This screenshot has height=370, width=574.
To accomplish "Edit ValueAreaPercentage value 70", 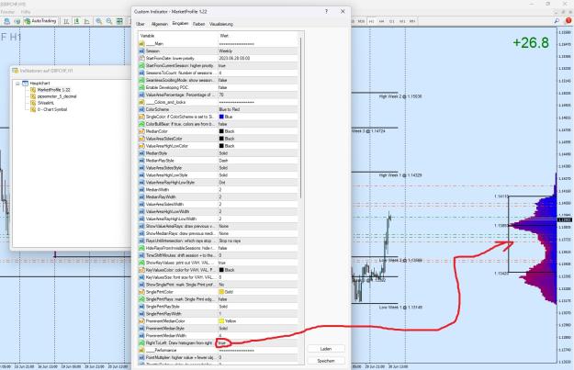I will [x=258, y=95].
